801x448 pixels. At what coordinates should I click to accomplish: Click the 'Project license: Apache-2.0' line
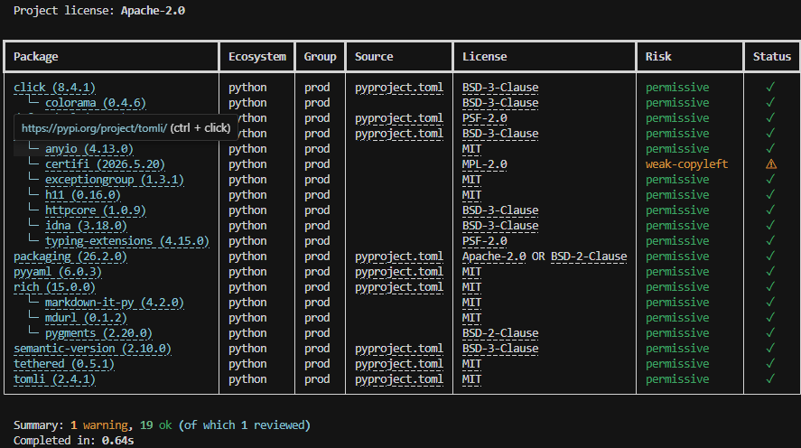[x=99, y=11]
